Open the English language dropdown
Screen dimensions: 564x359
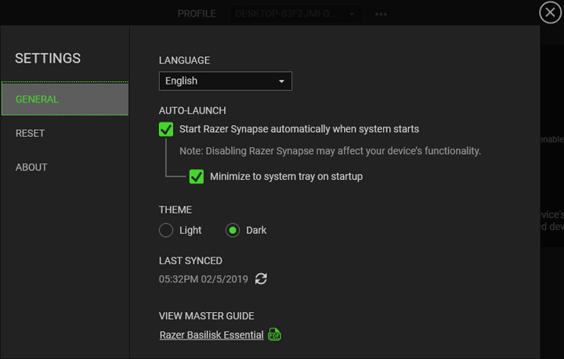click(x=225, y=81)
